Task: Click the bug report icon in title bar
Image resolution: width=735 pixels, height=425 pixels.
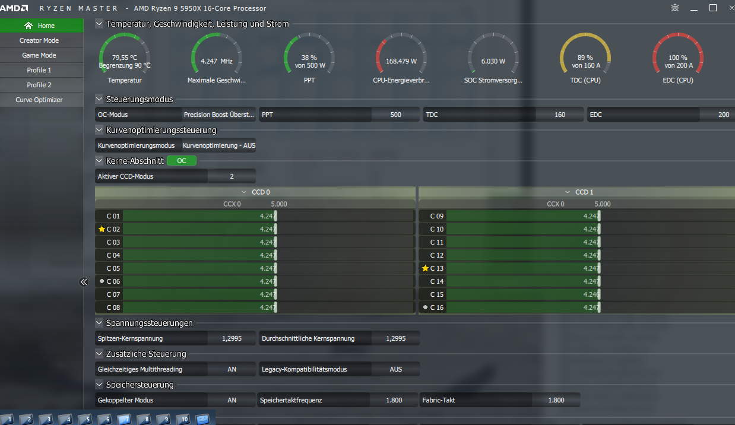Action: pos(675,8)
